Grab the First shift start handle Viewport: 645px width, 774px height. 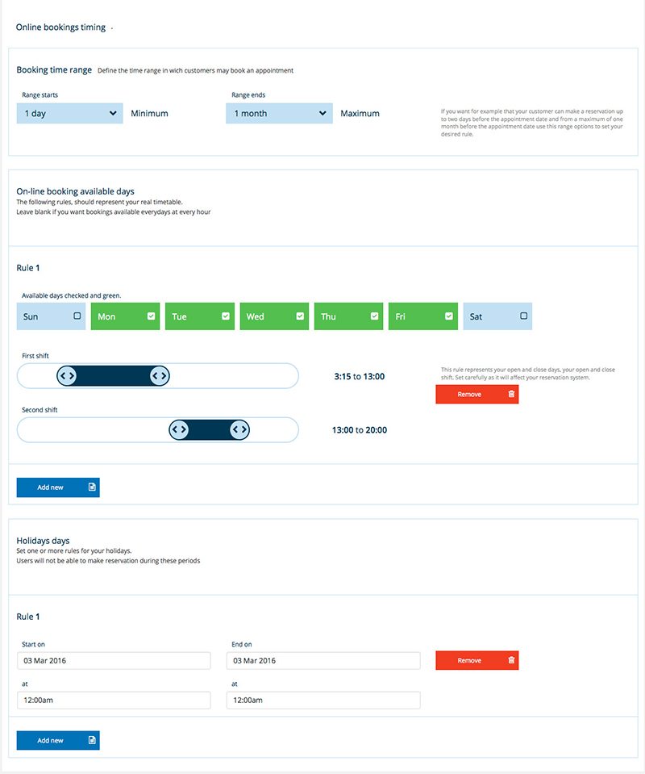tap(67, 375)
